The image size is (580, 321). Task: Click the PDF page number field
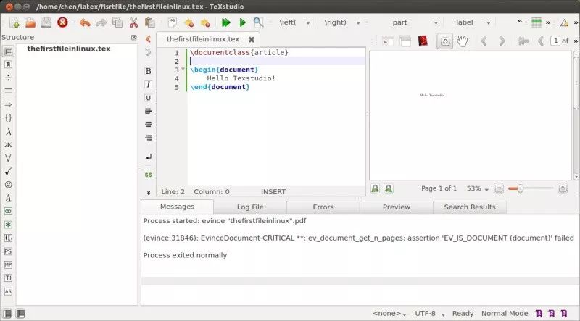[555, 41]
